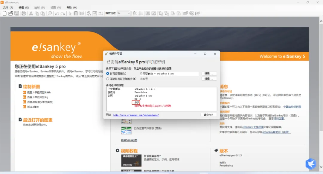Open the e!Sankey 支持页面 link
Image resolution: width=323 pixels, height=174 pixels.
coord(253,127)
